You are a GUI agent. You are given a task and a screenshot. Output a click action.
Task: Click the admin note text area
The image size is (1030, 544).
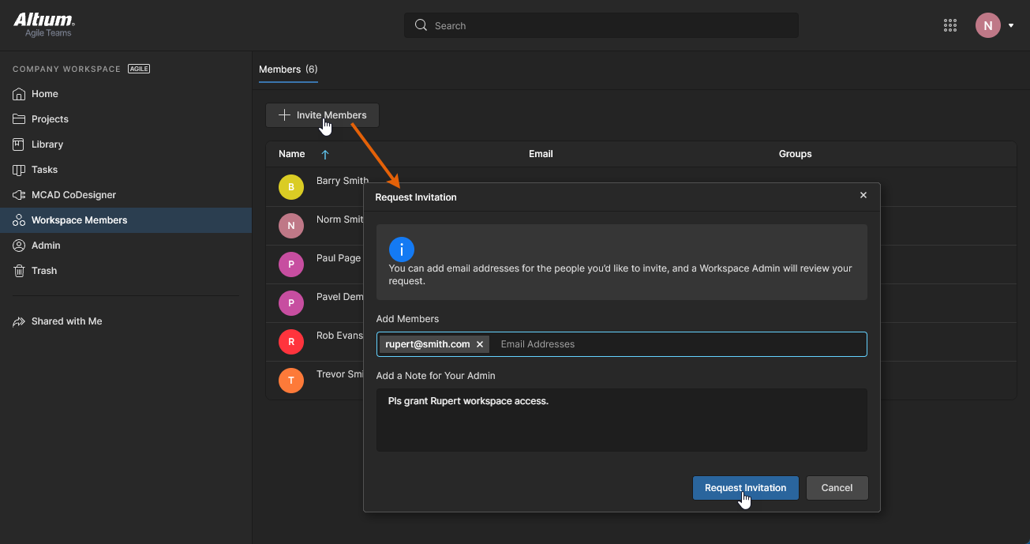(621, 420)
